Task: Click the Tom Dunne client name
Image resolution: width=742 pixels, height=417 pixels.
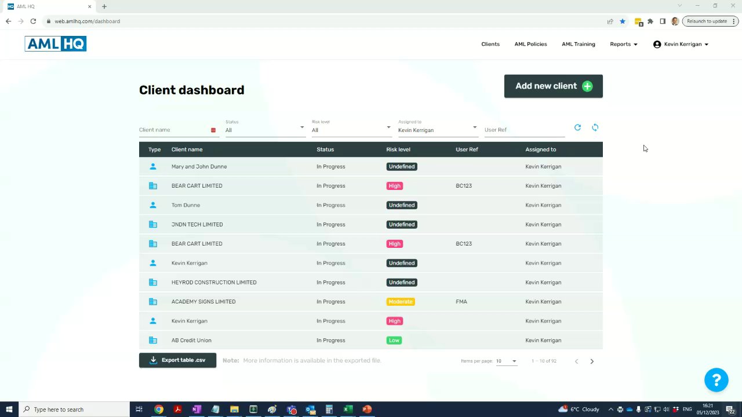Action: pos(185,205)
